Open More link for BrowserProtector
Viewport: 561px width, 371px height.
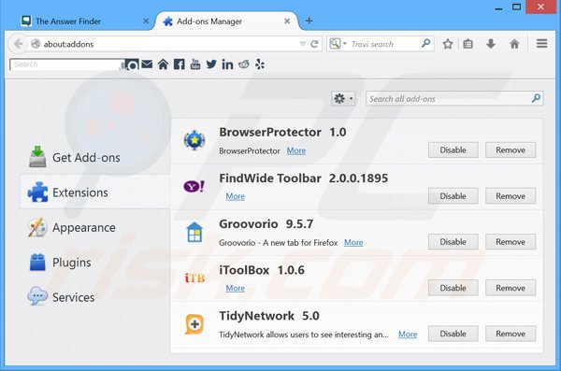pos(296,150)
